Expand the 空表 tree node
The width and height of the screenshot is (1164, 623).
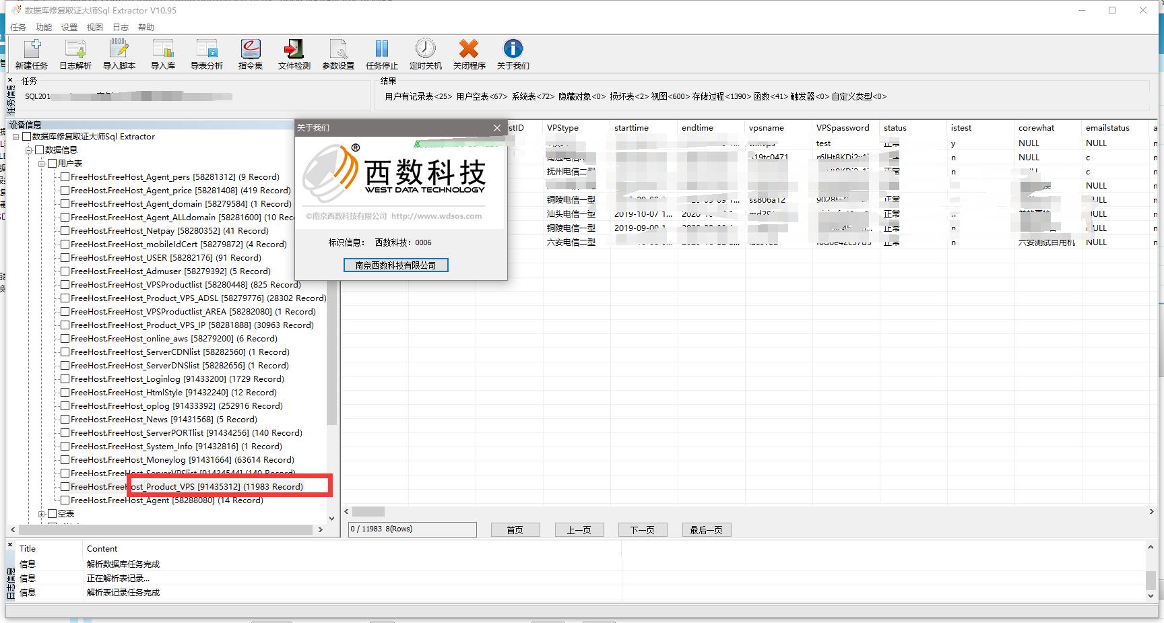pos(42,514)
